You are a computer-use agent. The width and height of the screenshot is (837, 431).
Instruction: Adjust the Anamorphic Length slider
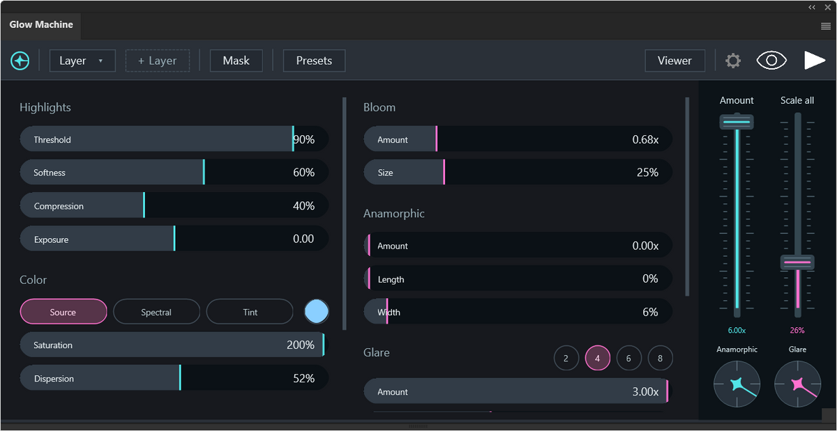(x=518, y=279)
